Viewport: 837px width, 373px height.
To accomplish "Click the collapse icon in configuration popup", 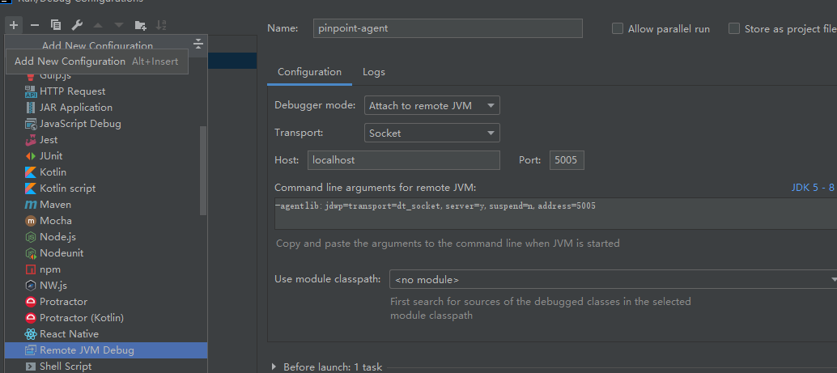I will point(198,44).
